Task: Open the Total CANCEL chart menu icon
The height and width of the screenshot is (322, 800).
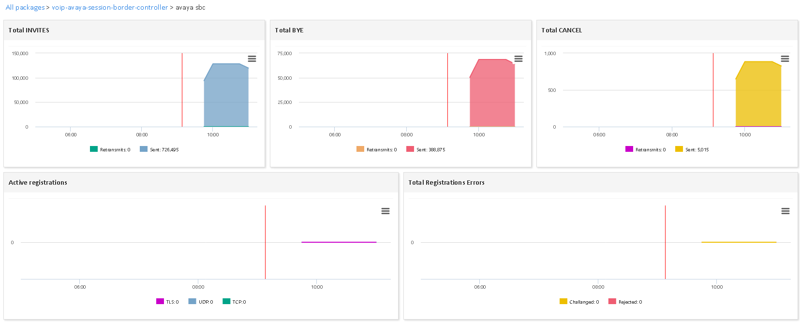Action: 785,59
